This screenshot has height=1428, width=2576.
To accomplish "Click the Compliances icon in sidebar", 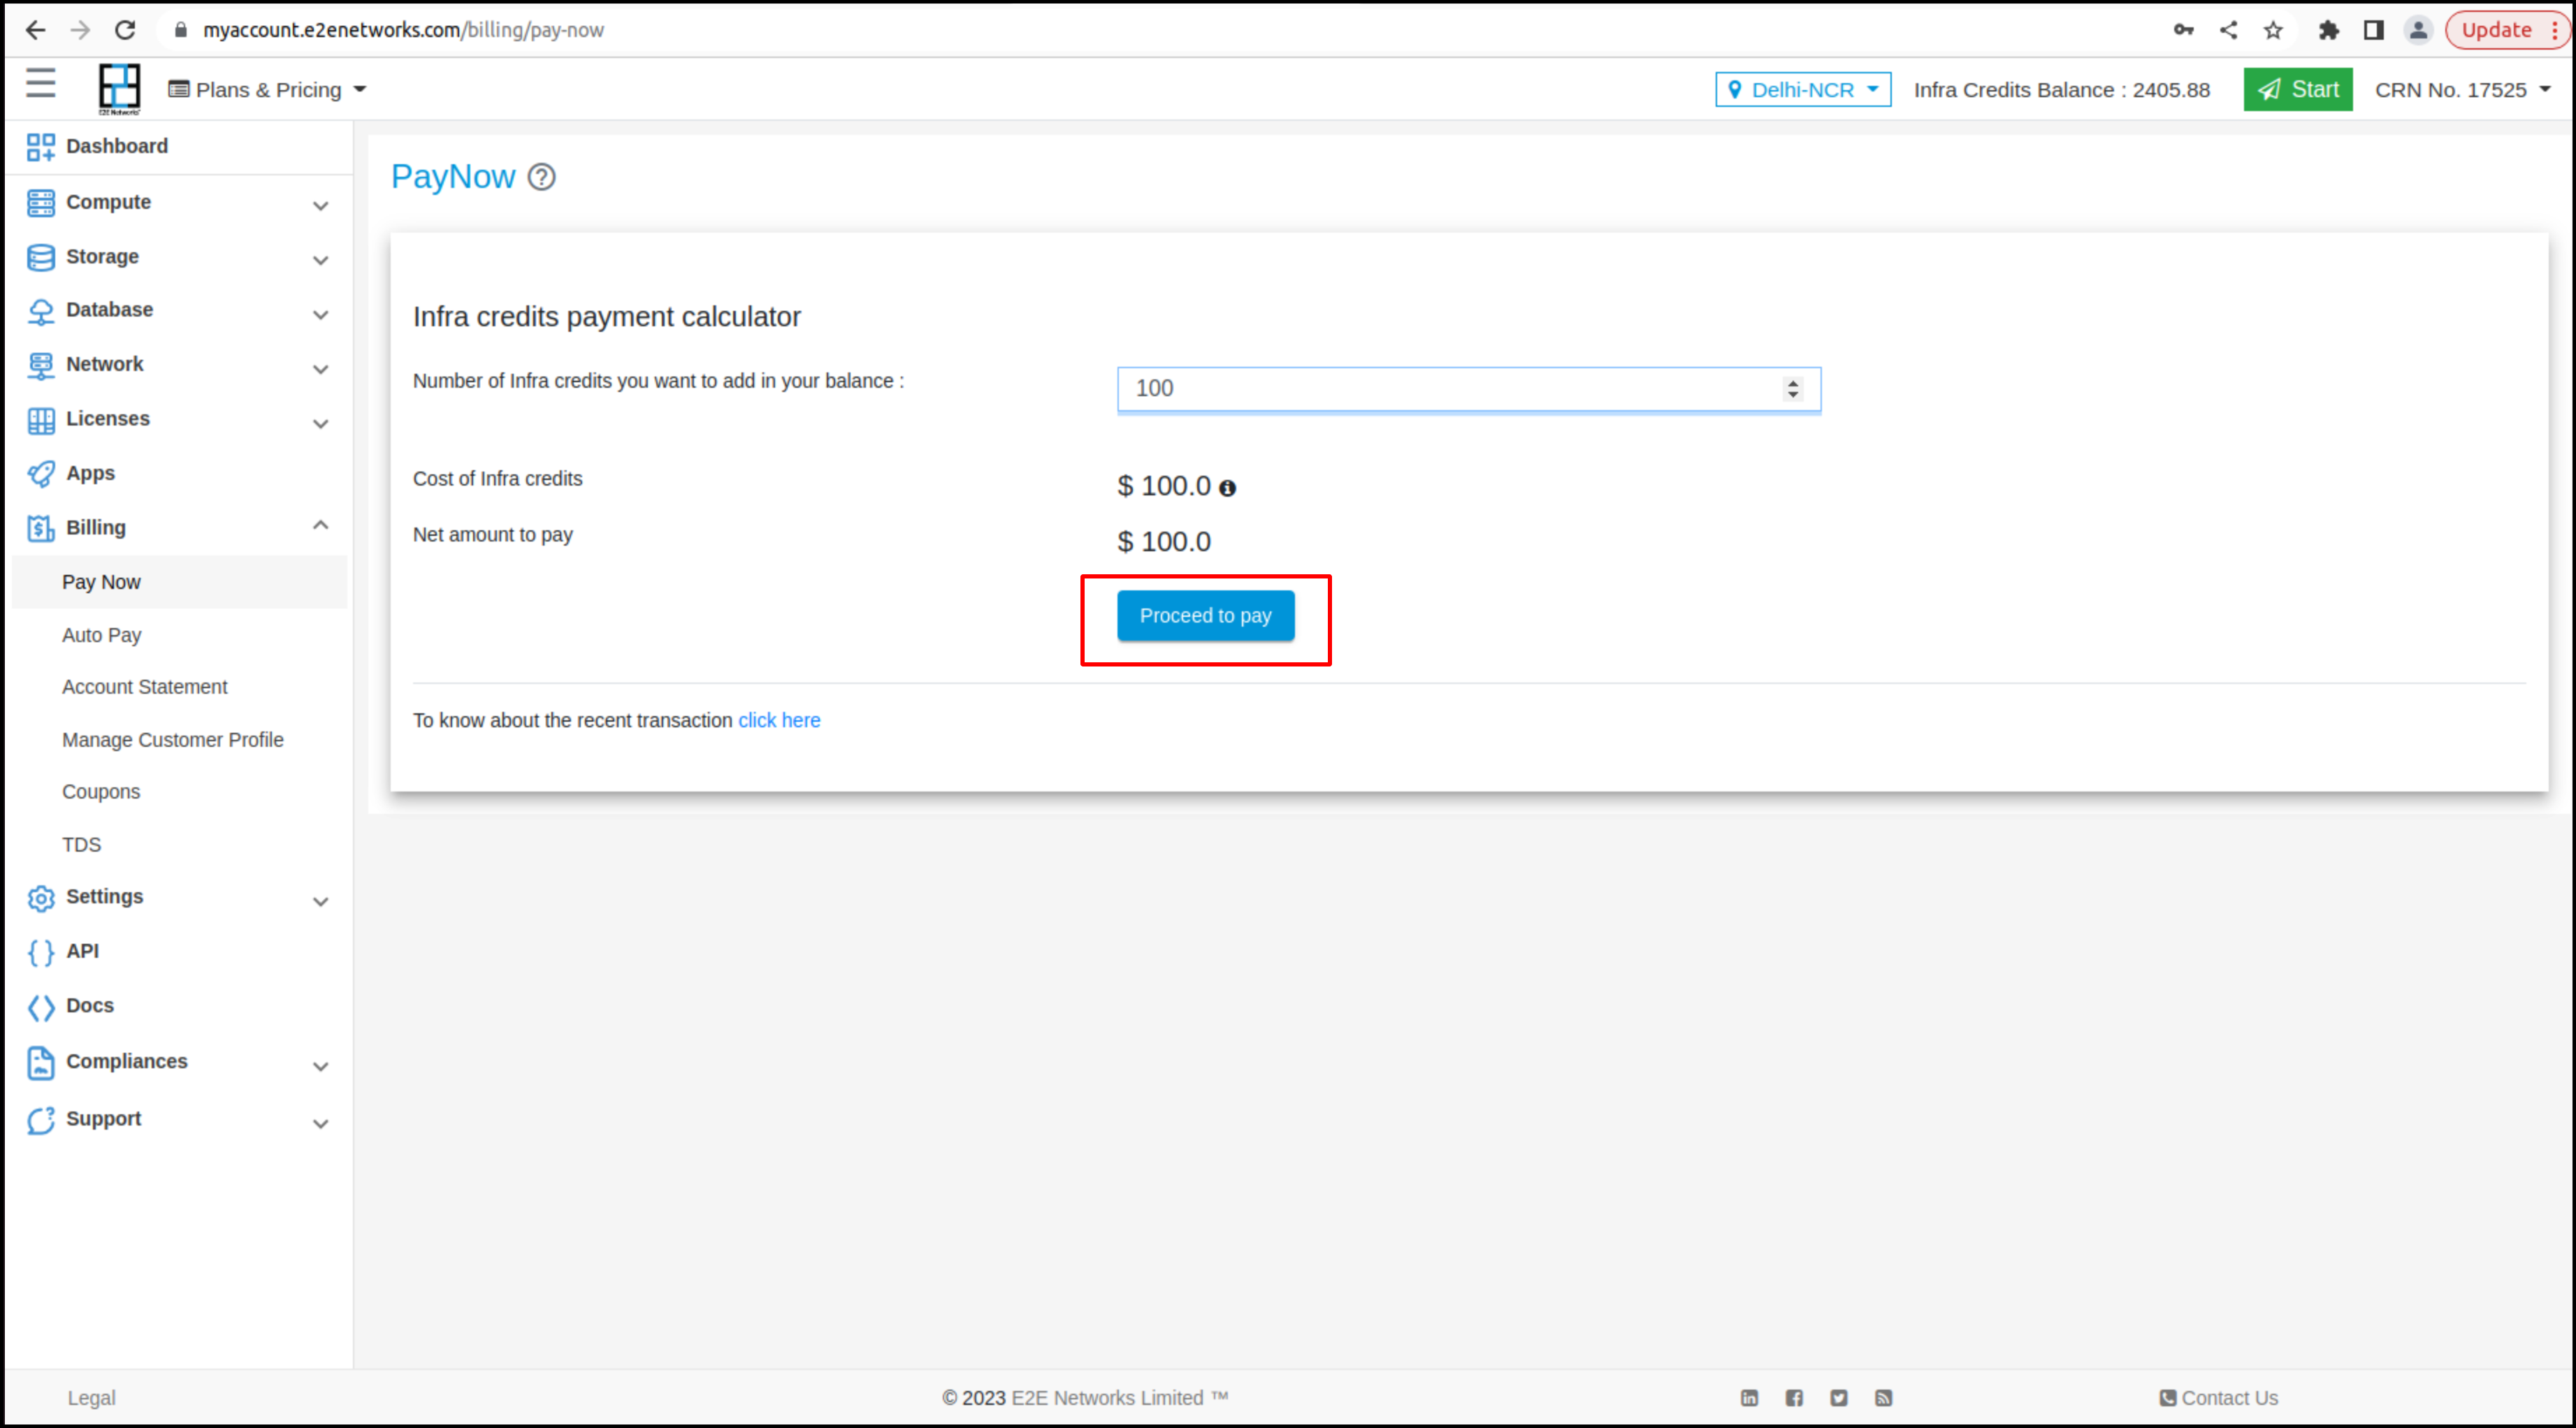I will click(x=38, y=1061).
